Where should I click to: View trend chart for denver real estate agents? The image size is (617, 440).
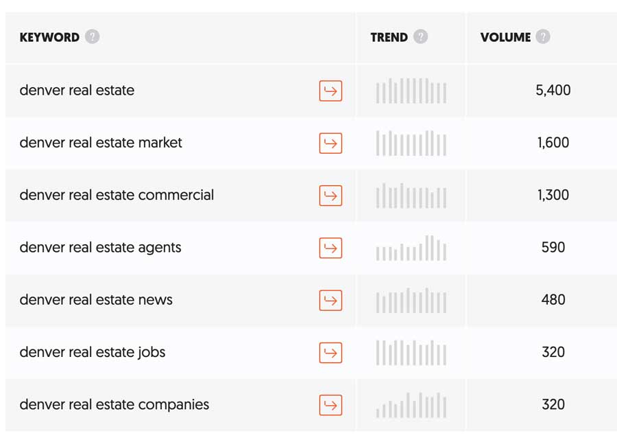coord(411,248)
